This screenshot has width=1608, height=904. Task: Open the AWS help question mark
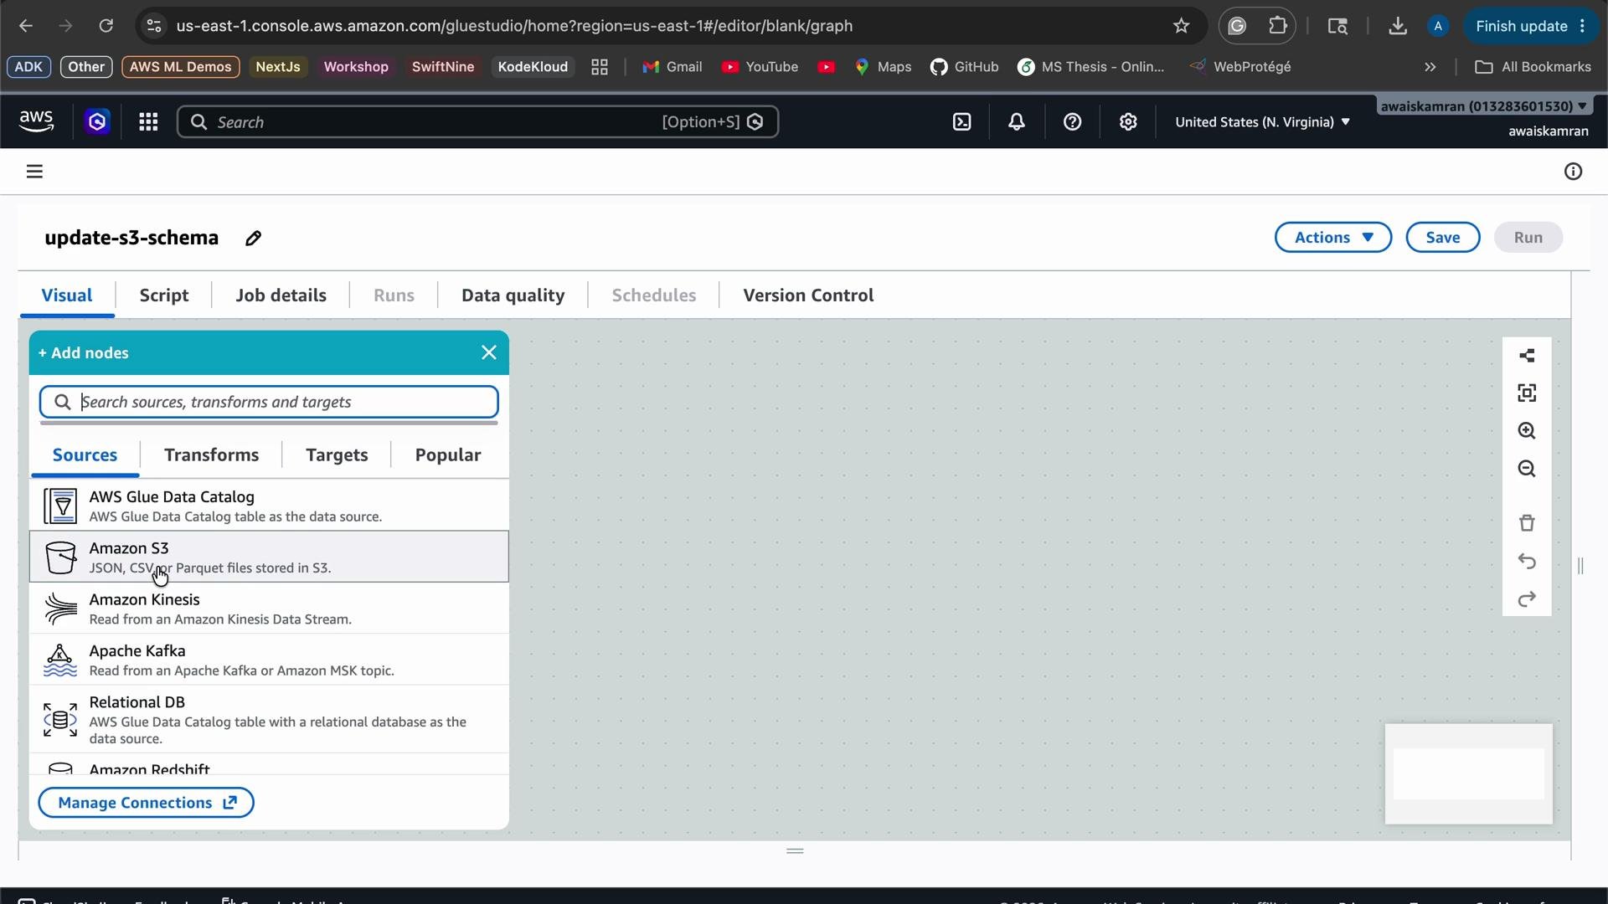(1072, 122)
